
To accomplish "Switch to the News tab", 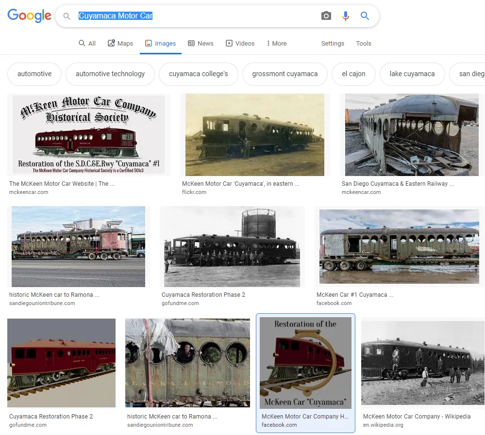I will pos(201,43).
